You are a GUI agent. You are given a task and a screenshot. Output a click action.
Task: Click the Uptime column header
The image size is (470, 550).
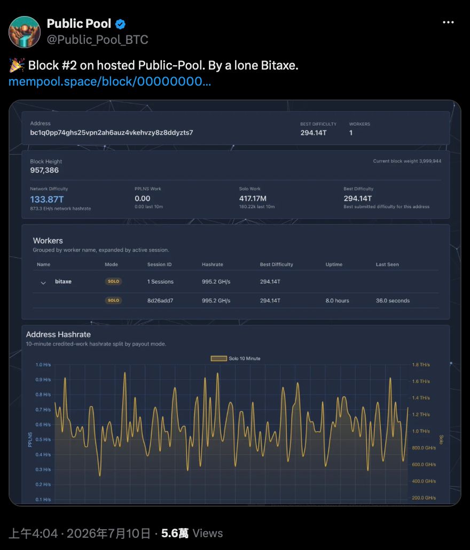tap(334, 264)
